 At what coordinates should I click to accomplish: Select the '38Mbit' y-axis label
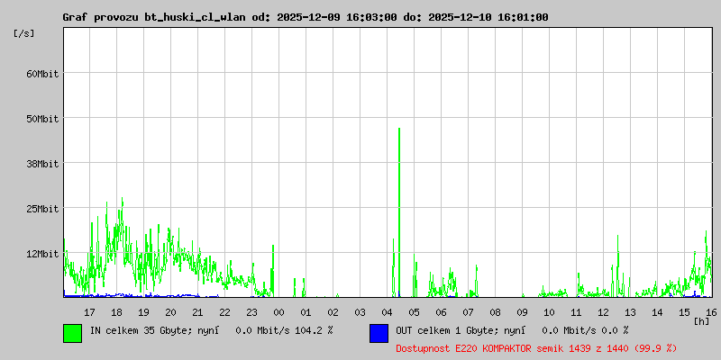coord(42,164)
